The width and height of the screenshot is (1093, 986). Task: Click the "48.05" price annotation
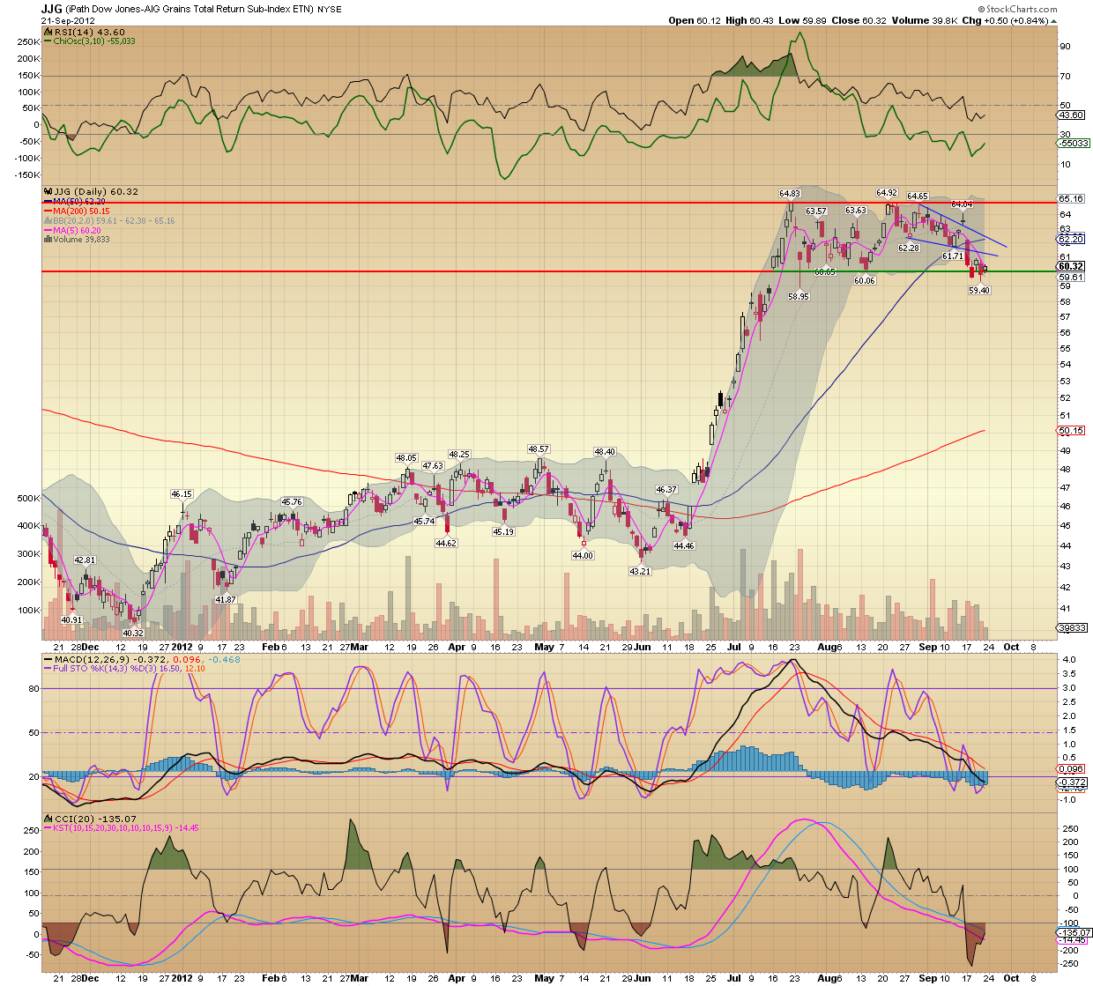point(406,458)
